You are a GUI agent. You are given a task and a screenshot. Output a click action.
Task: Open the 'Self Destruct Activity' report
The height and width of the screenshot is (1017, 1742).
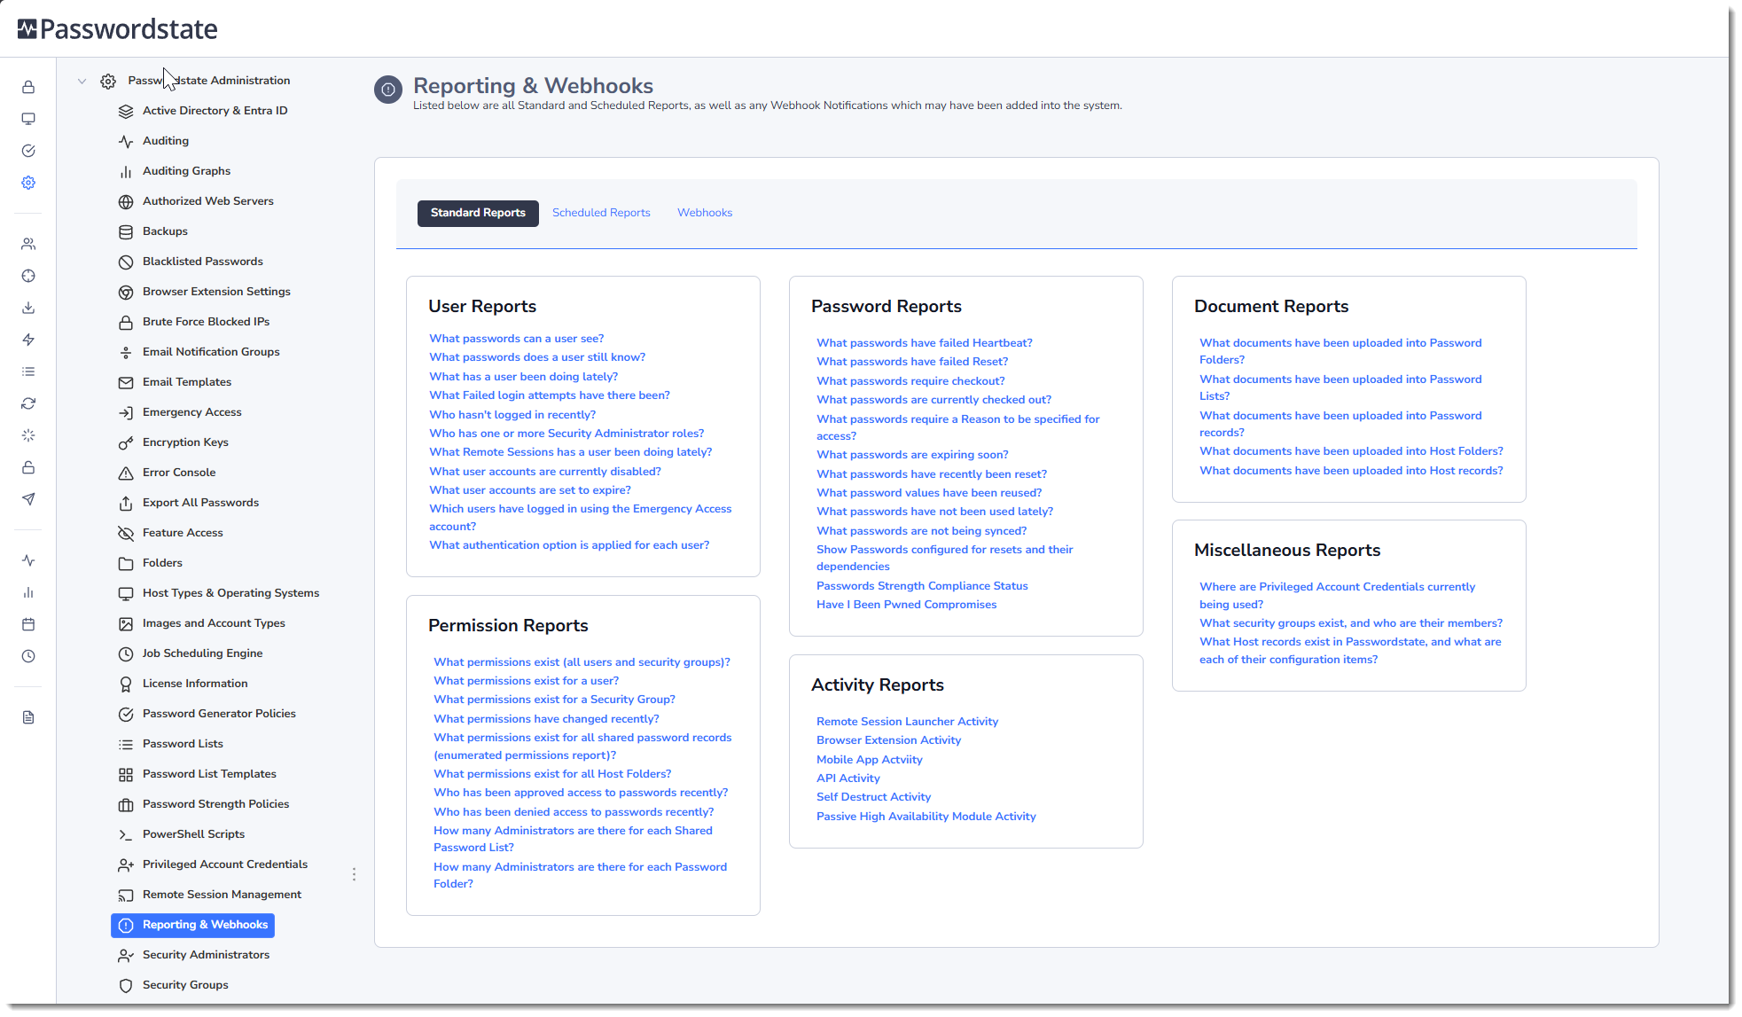pos(873,797)
